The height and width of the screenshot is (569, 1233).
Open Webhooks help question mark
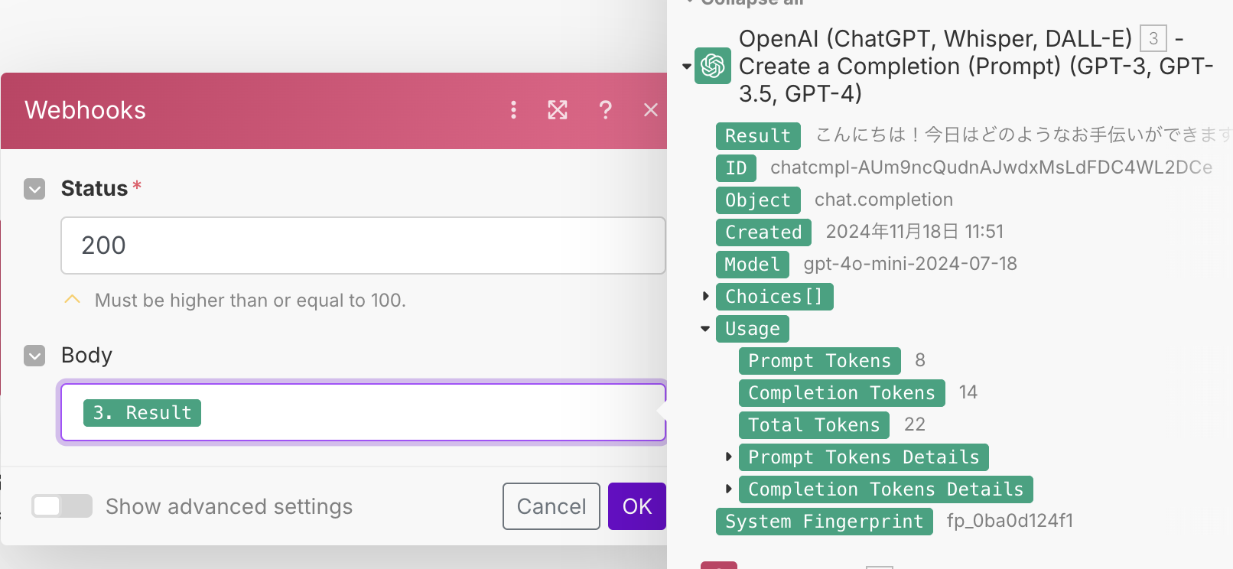(605, 110)
